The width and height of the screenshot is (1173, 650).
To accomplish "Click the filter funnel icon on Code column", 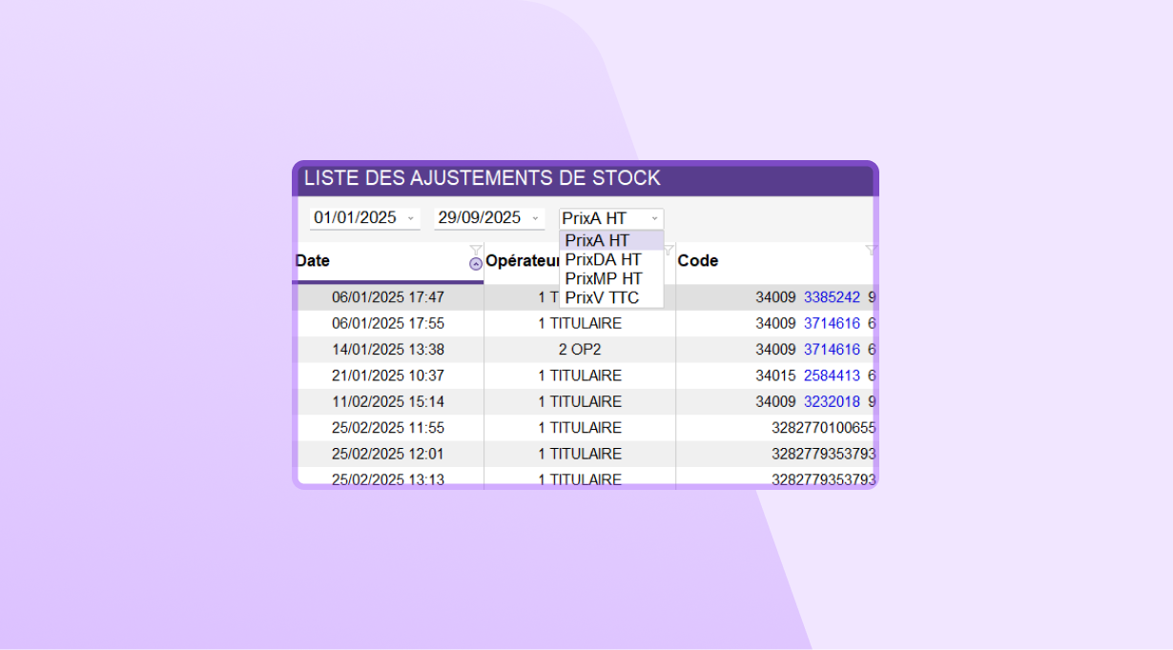I will [871, 251].
